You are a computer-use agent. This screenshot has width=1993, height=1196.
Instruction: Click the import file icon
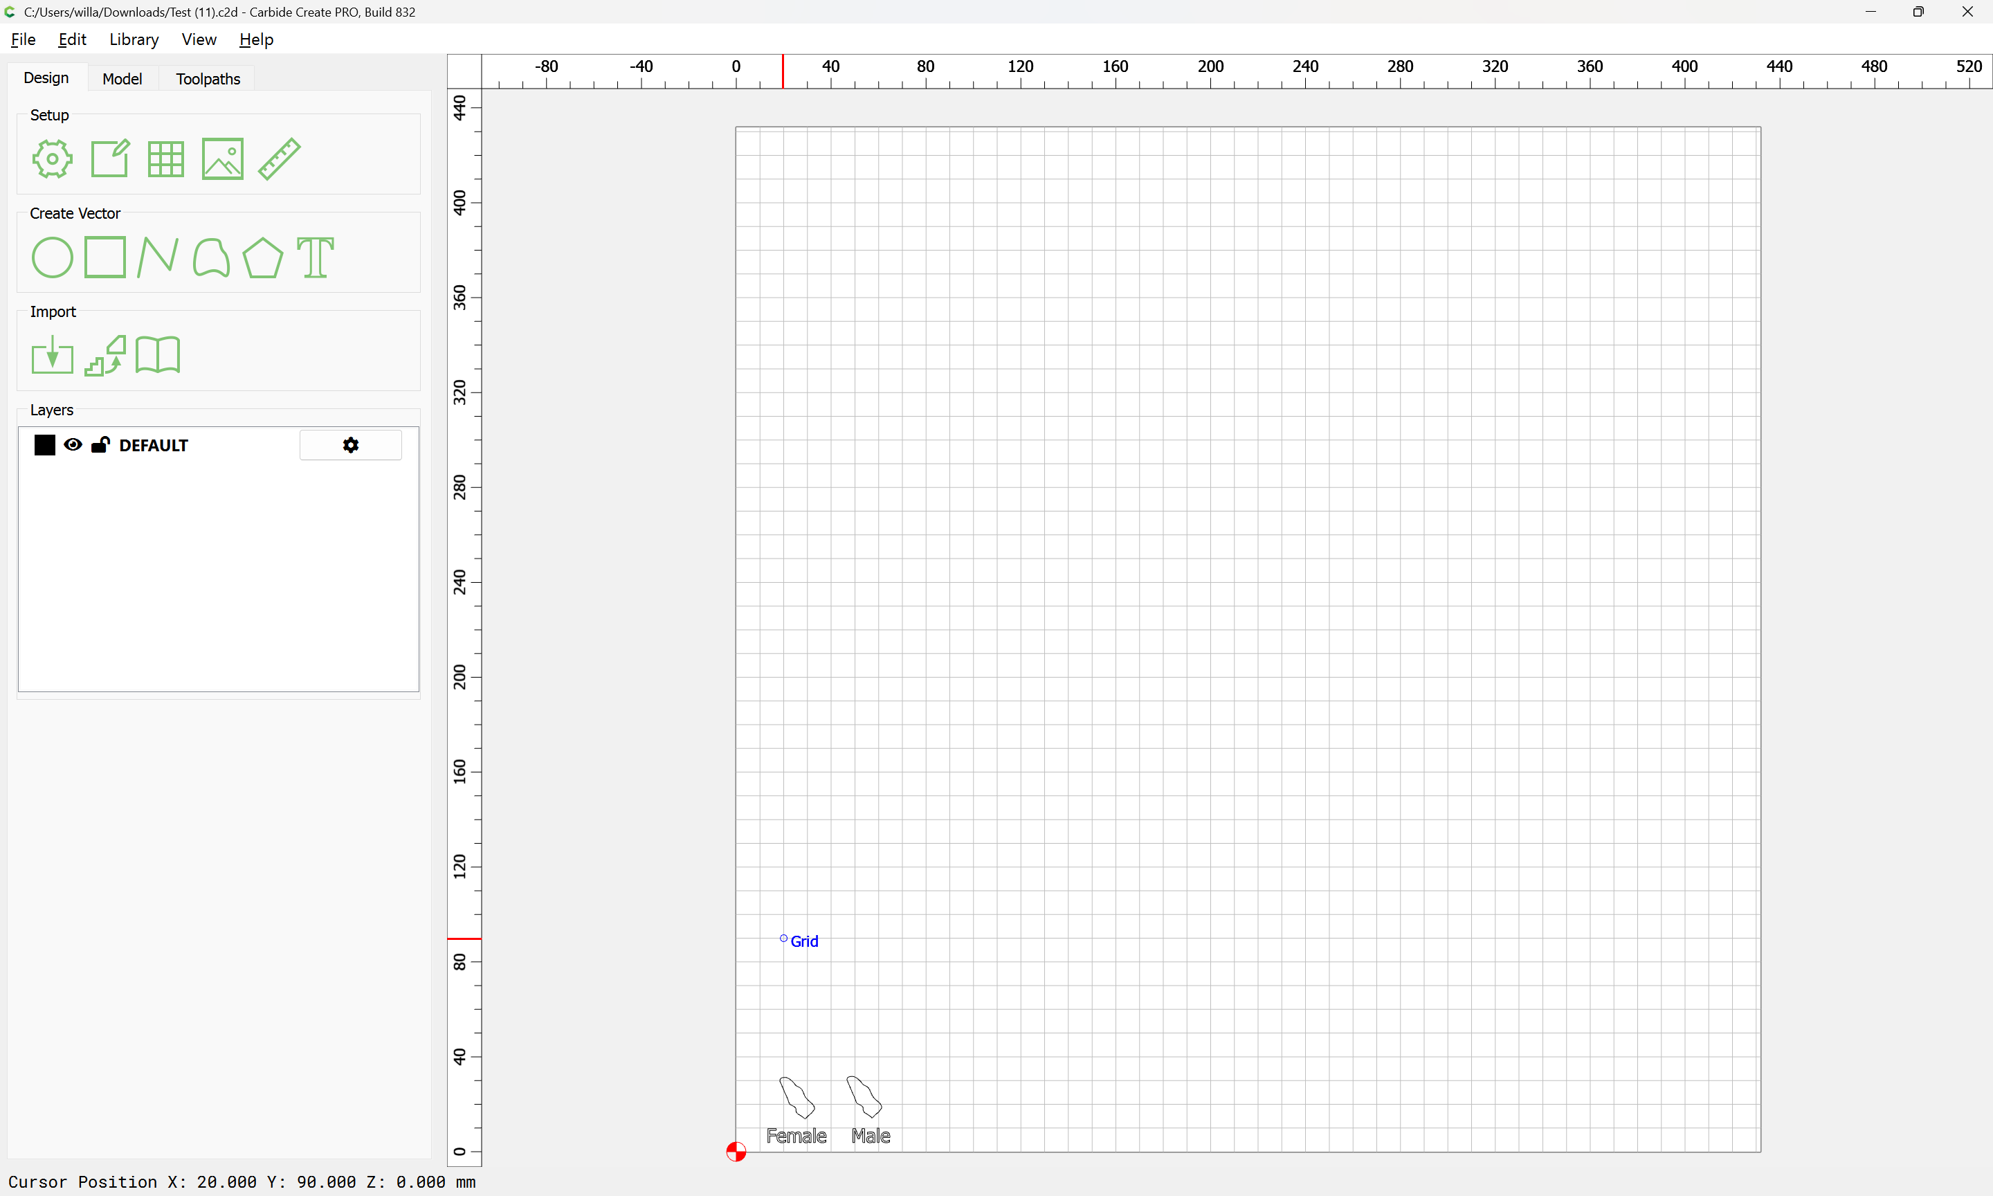tap(53, 356)
